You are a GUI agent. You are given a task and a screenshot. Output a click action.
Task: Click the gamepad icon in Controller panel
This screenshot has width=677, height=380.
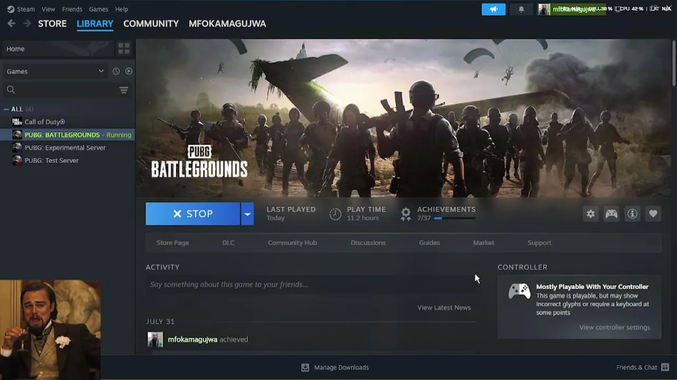(519, 291)
